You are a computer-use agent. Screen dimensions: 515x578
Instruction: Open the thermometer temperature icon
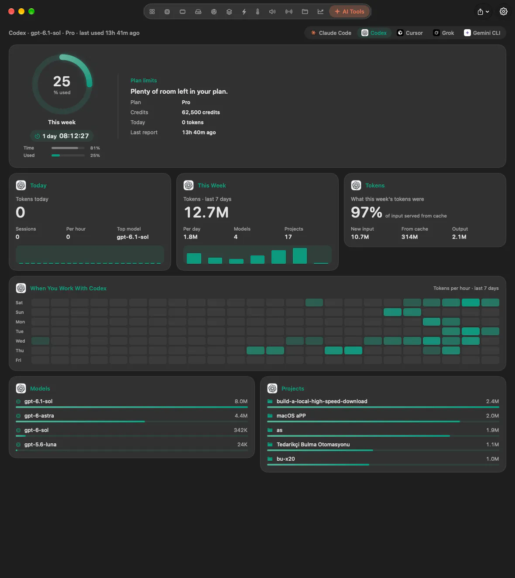point(257,12)
